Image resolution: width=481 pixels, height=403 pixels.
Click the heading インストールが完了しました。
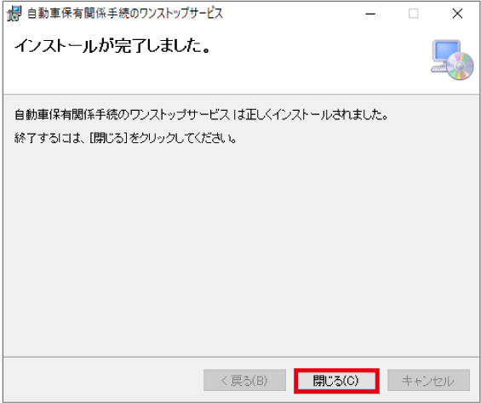point(112,46)
